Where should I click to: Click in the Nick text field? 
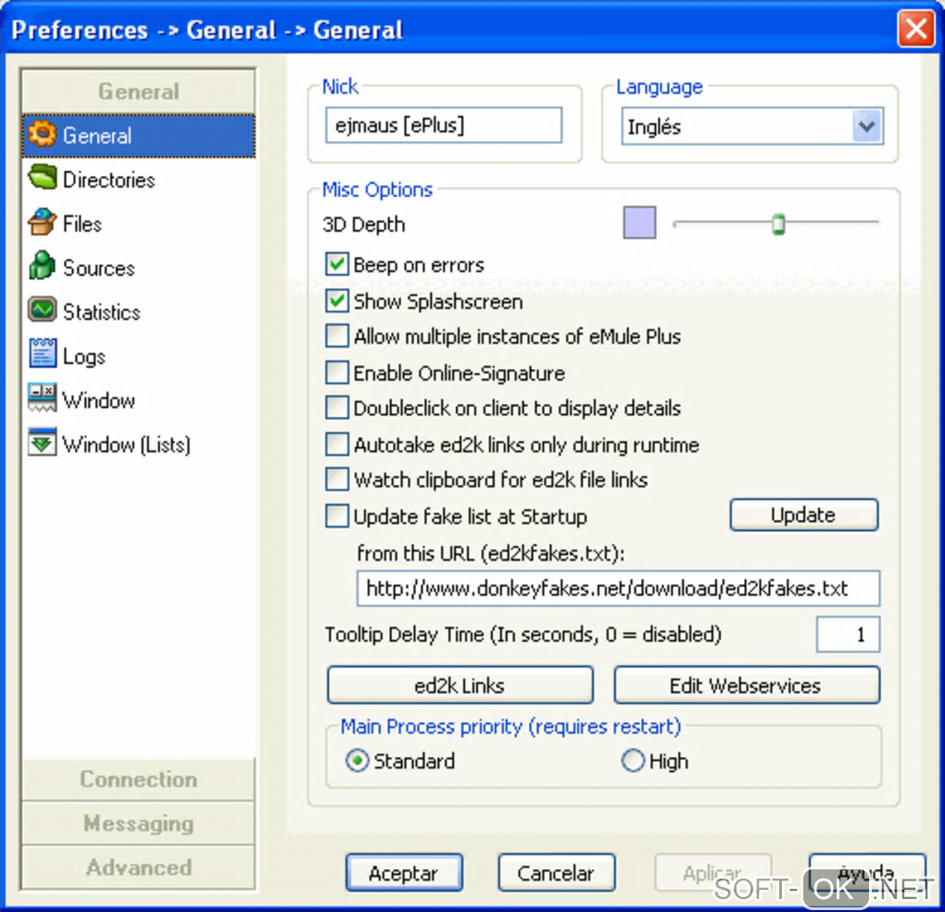click(x=444, y=125)
